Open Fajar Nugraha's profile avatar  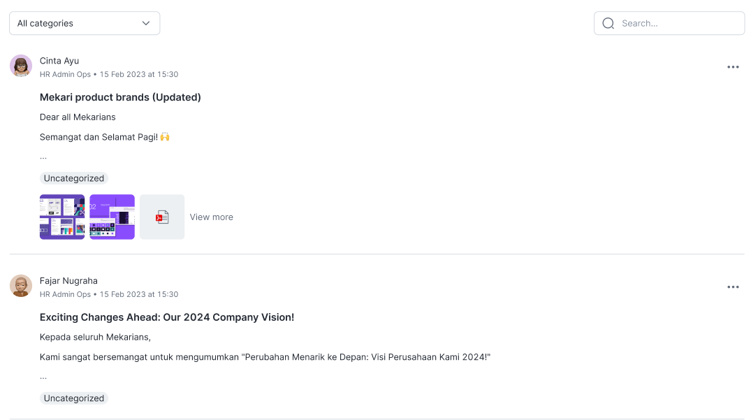tap(20, 286)
